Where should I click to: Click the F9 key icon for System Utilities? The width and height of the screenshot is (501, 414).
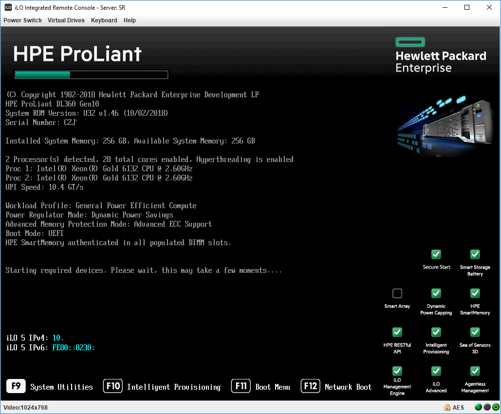[16, 386]
